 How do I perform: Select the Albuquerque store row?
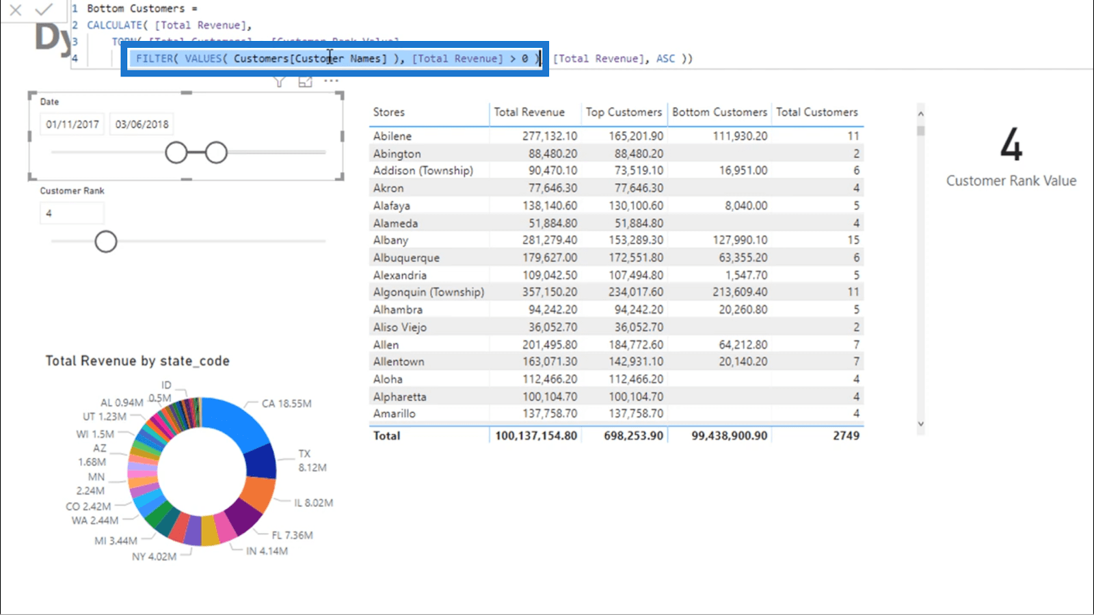click(615, 258)
